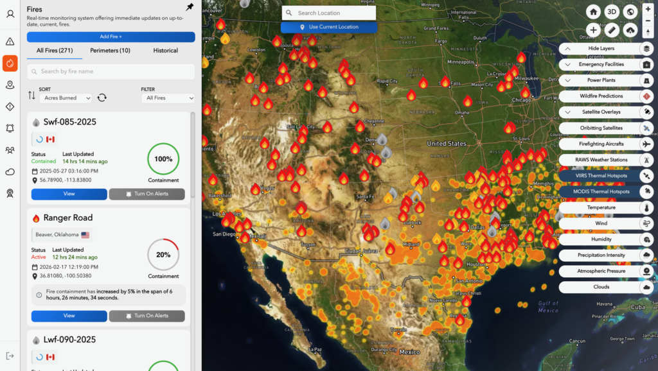View the Ranger Road fire
658x371 pixels.
pyautogui.click(x=69, y=316)
